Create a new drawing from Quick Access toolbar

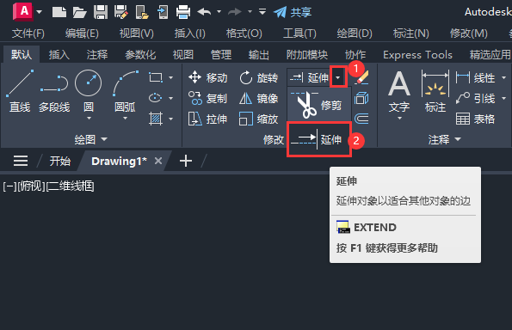(59, 12)
